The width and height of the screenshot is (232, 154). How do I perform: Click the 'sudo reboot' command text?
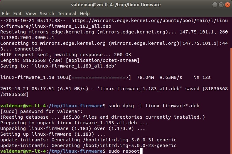tap(124, 151)
